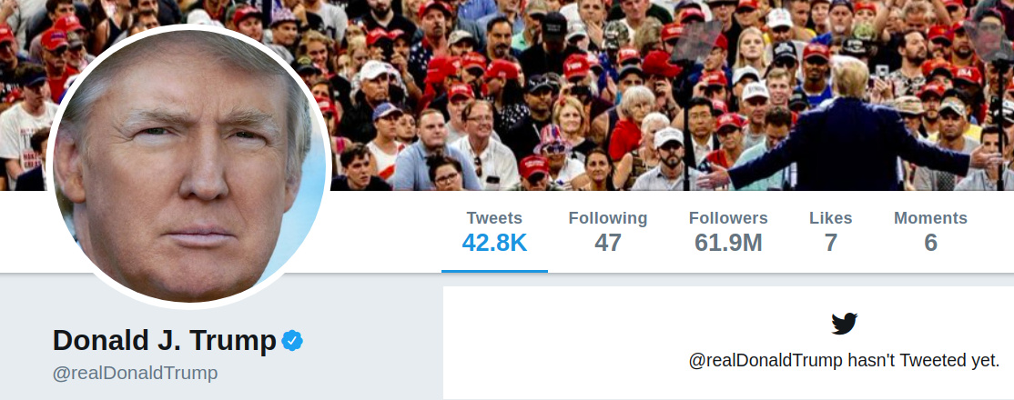Viewport: 1014px width, 400px height.
Task: Click the 47 following count number
Action: 608,243
